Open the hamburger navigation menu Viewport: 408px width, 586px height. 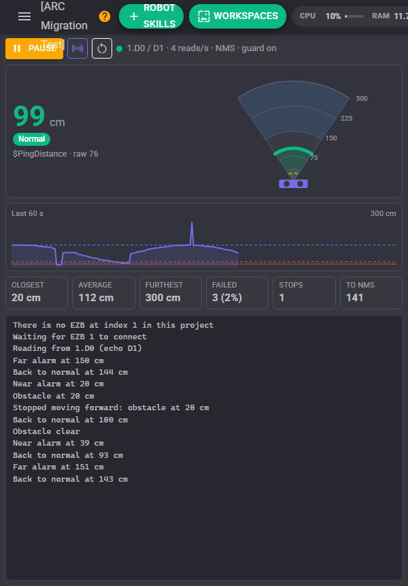tap(24, 16)
